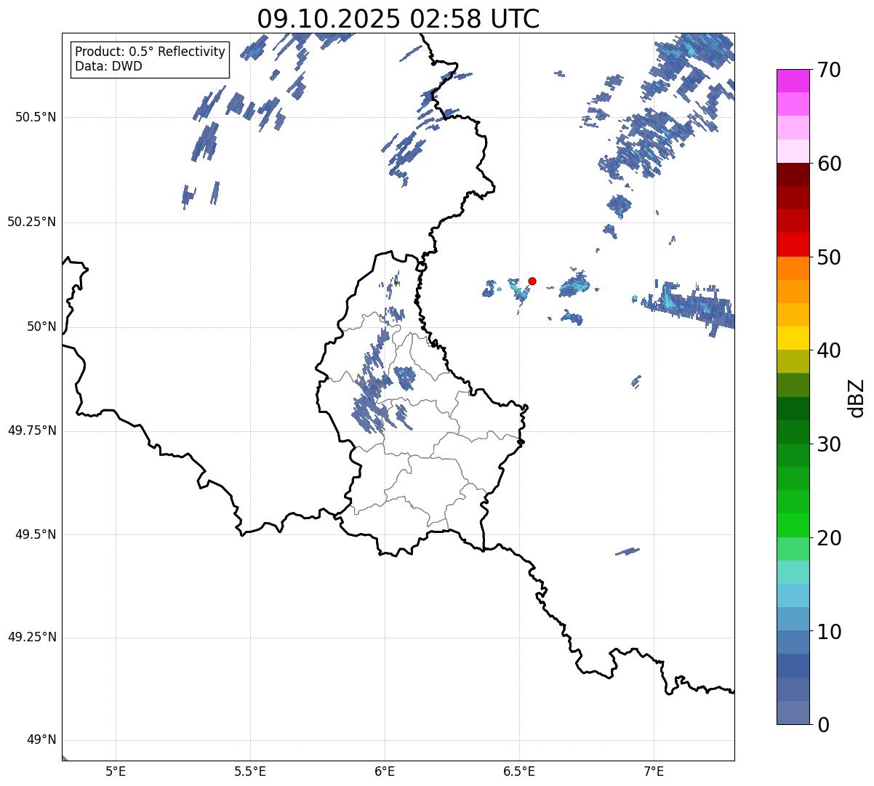Click the magenta top colorbar swatch

click(793, 81)
